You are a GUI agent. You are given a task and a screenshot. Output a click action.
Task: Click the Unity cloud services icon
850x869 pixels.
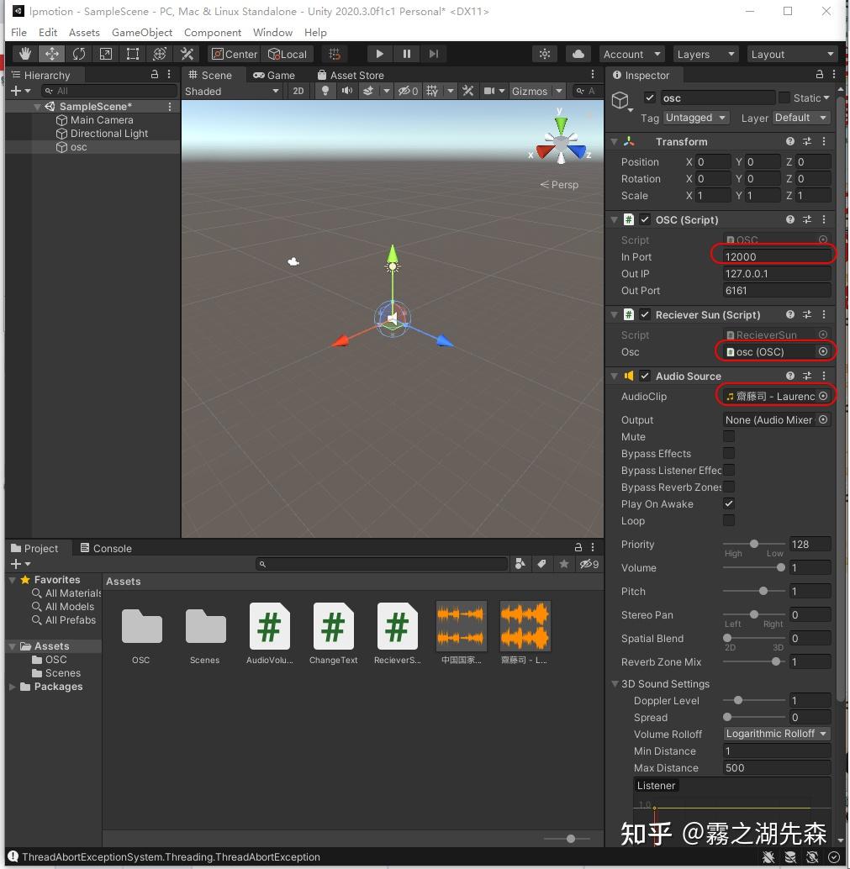pyautogui.click(x=578, y=53)
